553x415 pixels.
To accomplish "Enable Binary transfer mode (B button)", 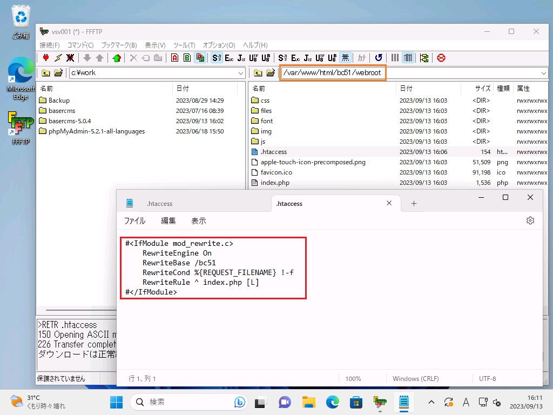I will click(x=187, y=58).
